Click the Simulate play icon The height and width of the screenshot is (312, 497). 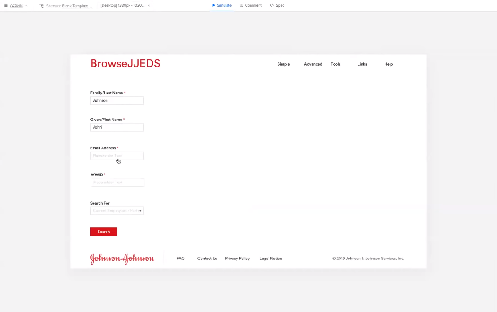tap(214, 5)
